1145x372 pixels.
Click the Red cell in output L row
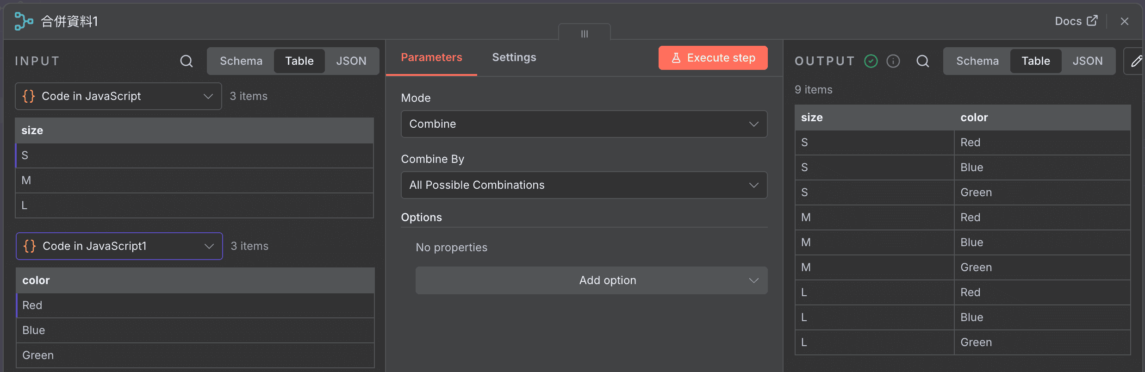pyautogui.click(x=1042, y=292)
